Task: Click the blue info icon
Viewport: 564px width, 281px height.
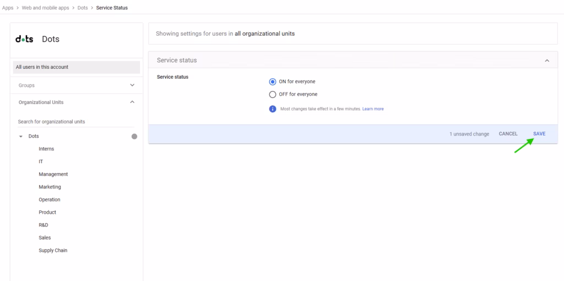Action: point(272,109)
